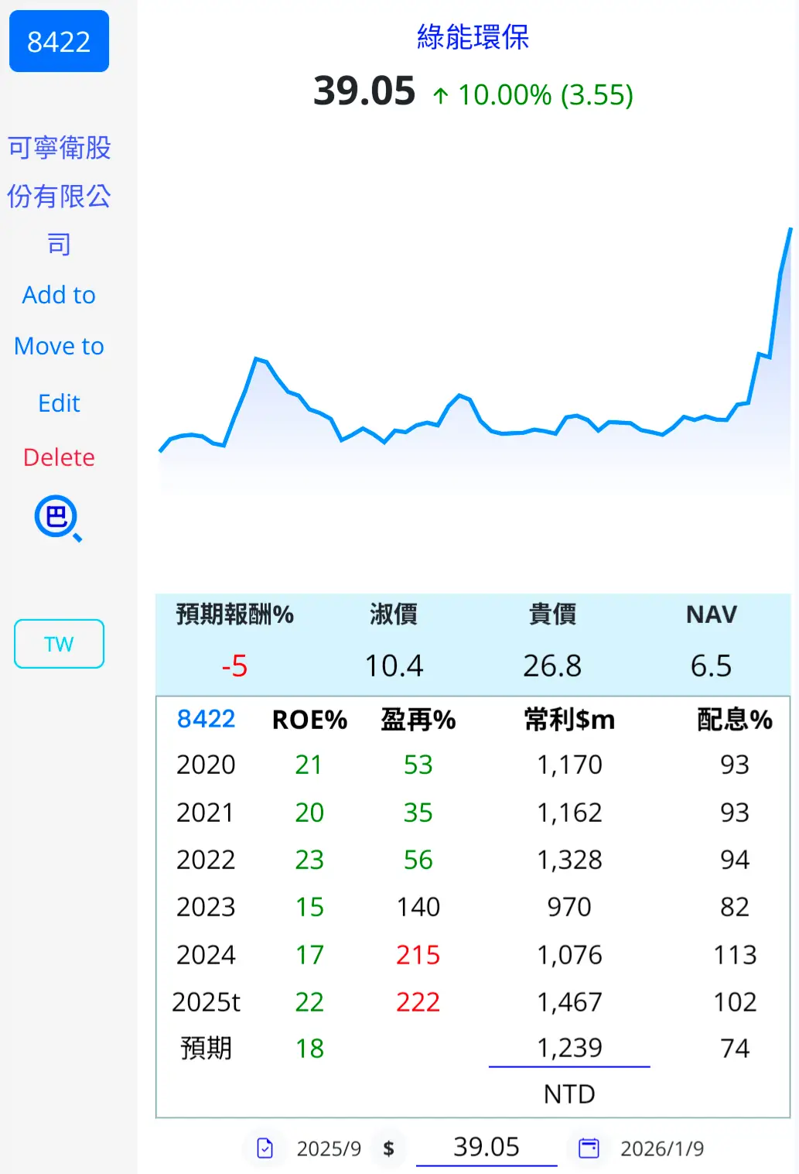
Task: Click the calendar icon beside 2026/1/9
Action: pos(589,1148)
